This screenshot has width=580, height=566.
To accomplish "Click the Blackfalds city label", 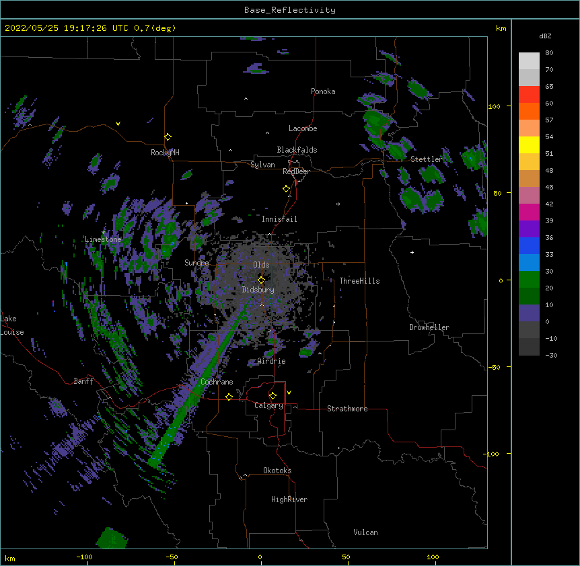I will 297,150.
